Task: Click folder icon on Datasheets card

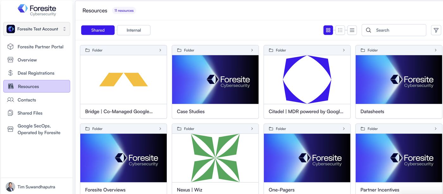Action: pyautogui.click(x=363, y=50)
